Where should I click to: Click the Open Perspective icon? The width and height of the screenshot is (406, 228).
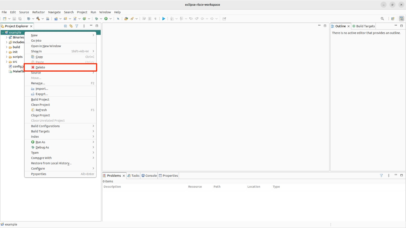tap(393, 19)
